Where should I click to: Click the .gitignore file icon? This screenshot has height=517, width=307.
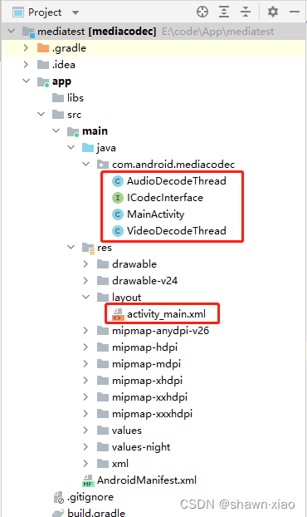58,497
